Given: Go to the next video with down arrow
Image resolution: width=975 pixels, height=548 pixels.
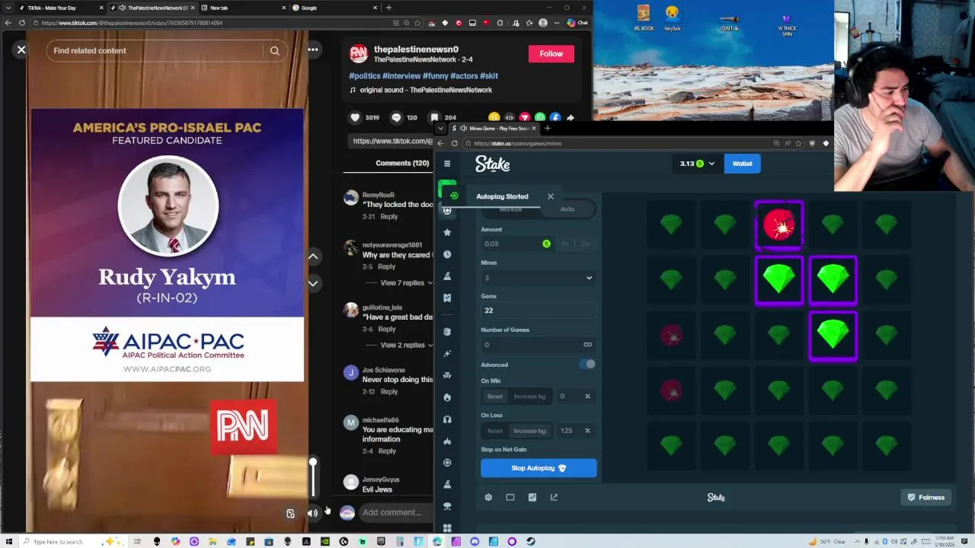Looking at the screenshot, I should point(313,283).
